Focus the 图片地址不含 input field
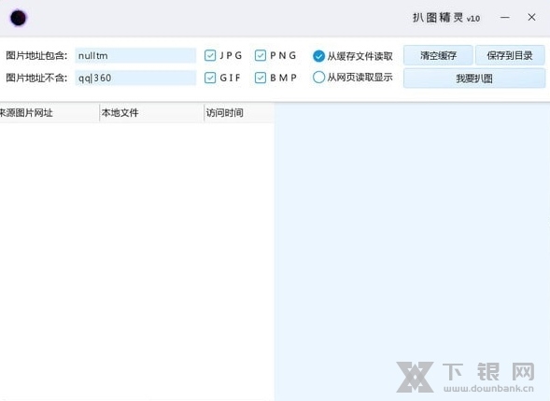 (x=135, y=78)
